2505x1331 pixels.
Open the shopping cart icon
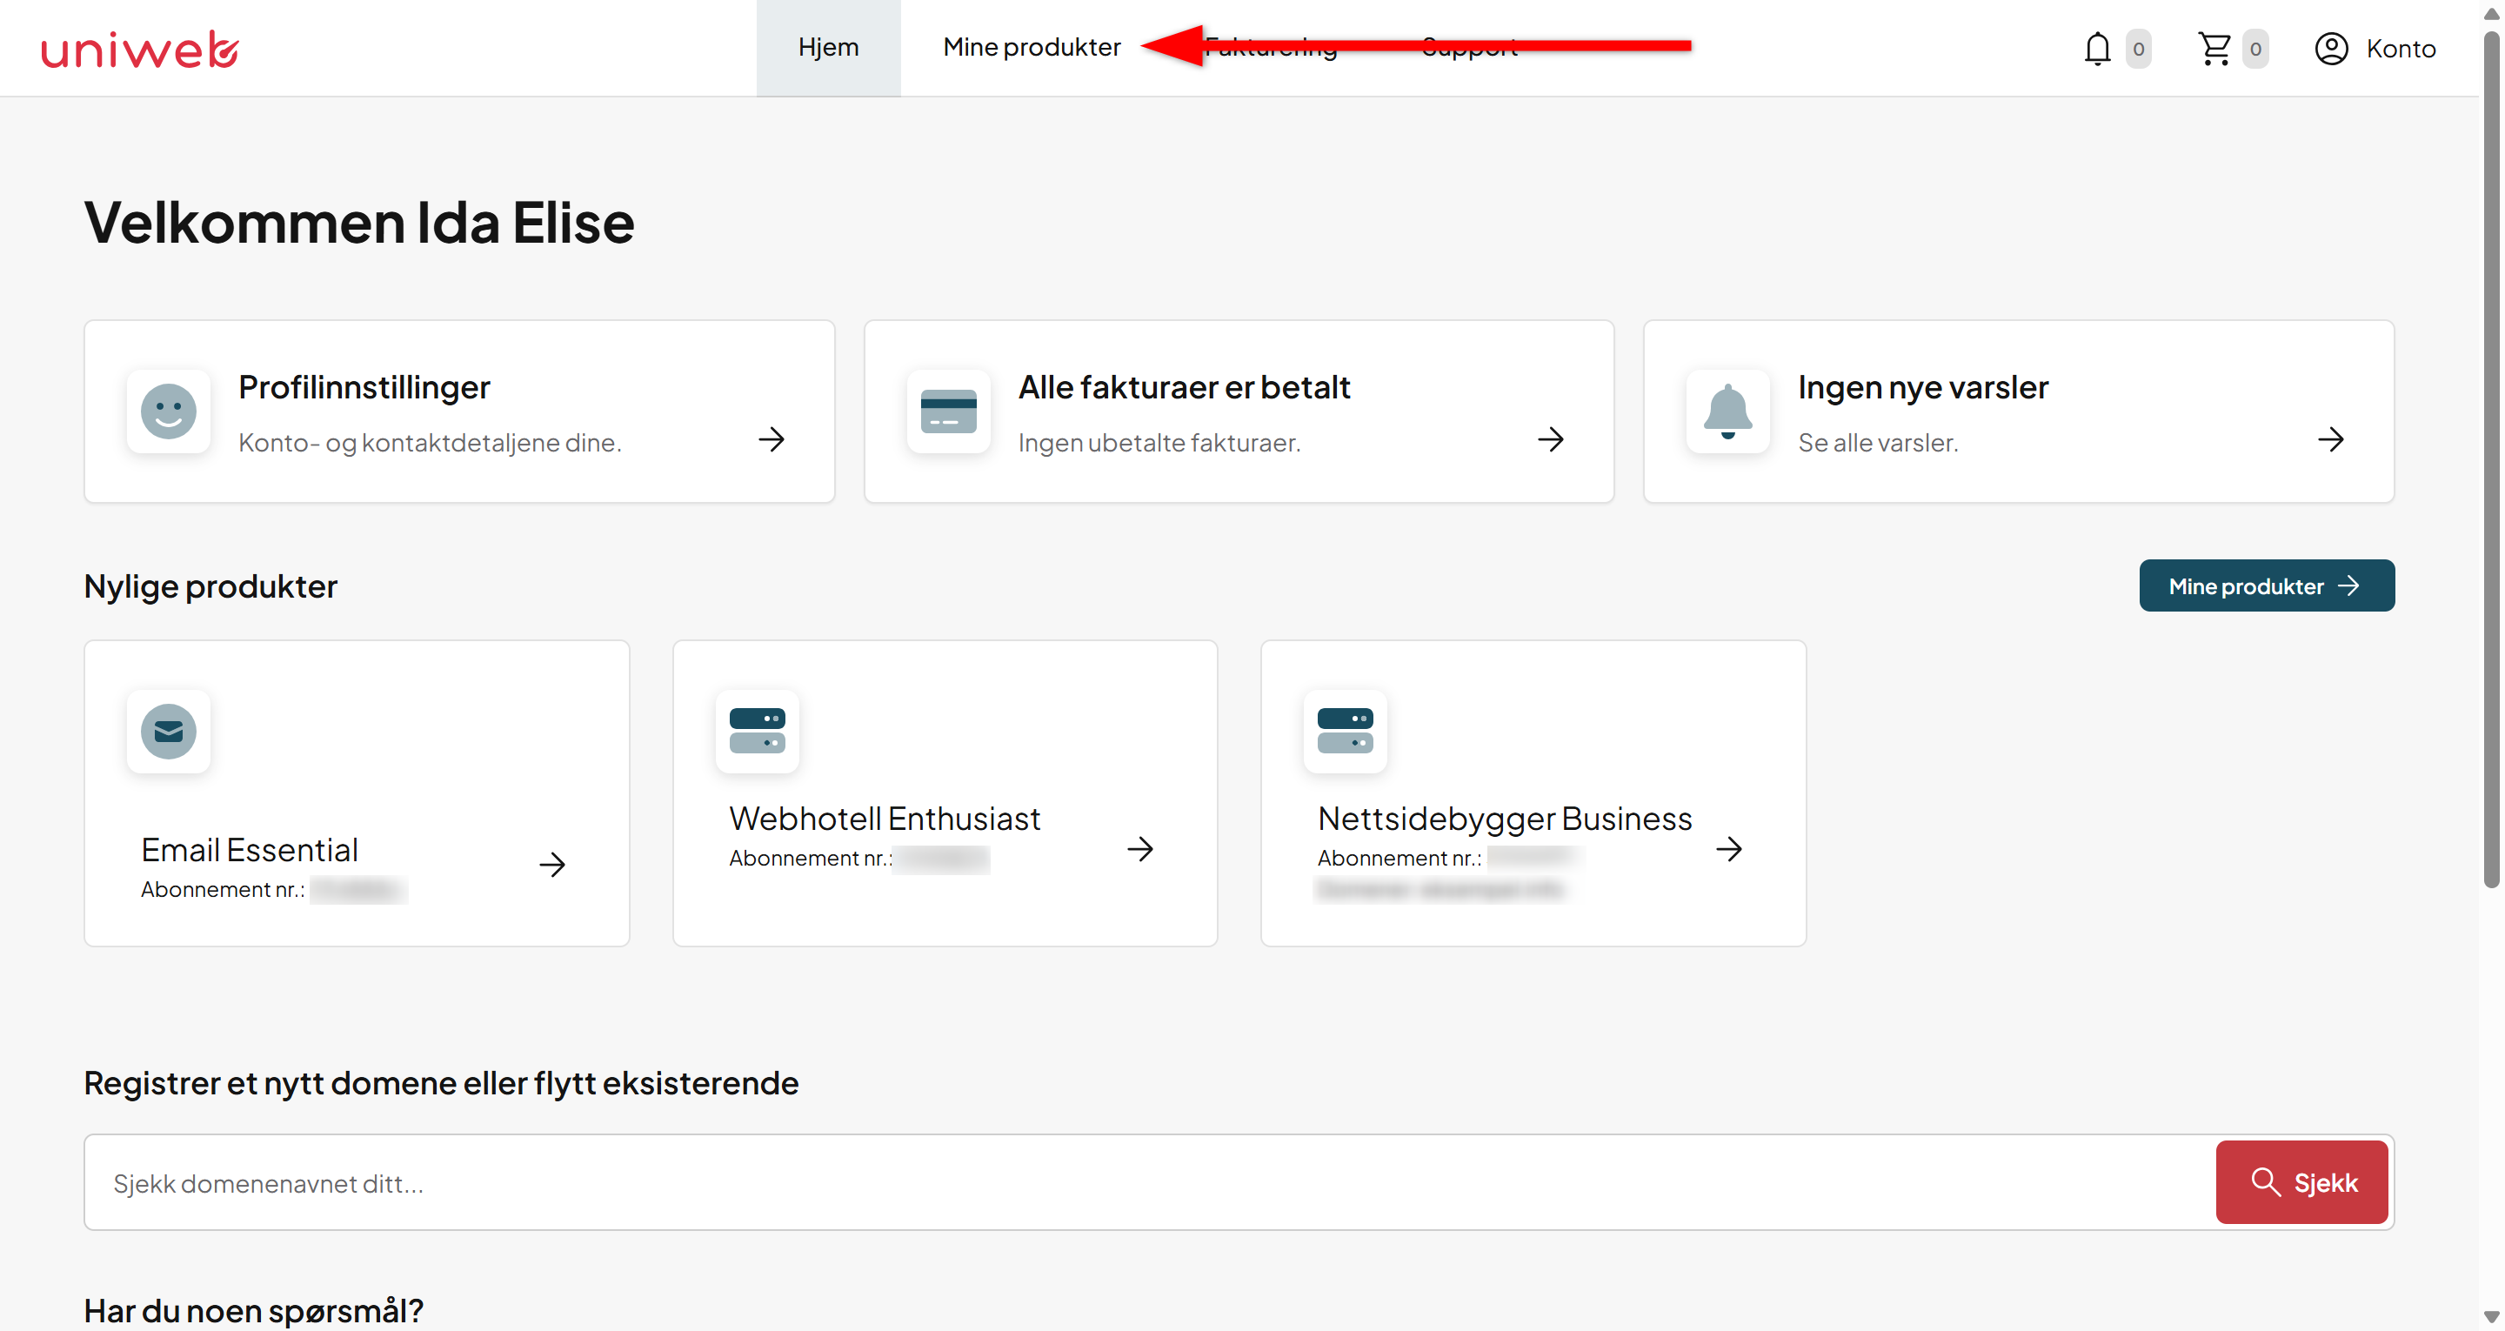2215,49
